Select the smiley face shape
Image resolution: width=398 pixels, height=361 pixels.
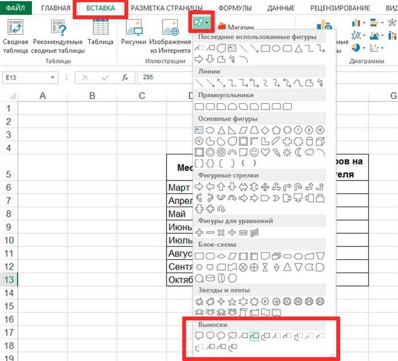coord(254,152)
